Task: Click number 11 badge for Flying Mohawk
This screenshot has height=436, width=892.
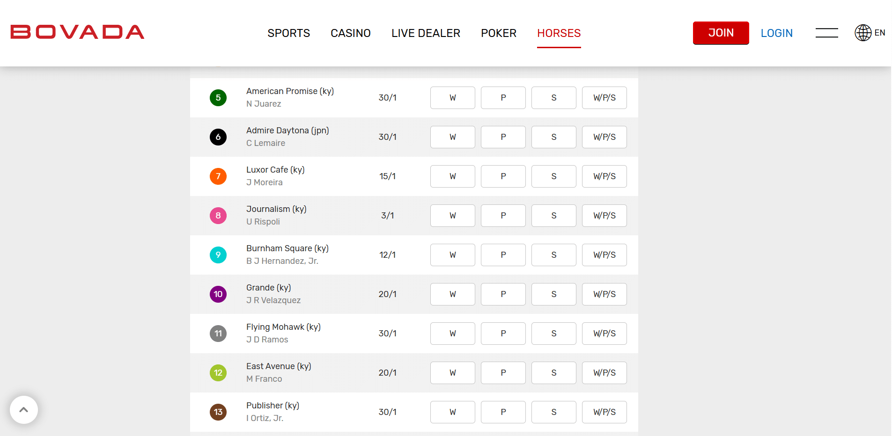Action: 218,334
